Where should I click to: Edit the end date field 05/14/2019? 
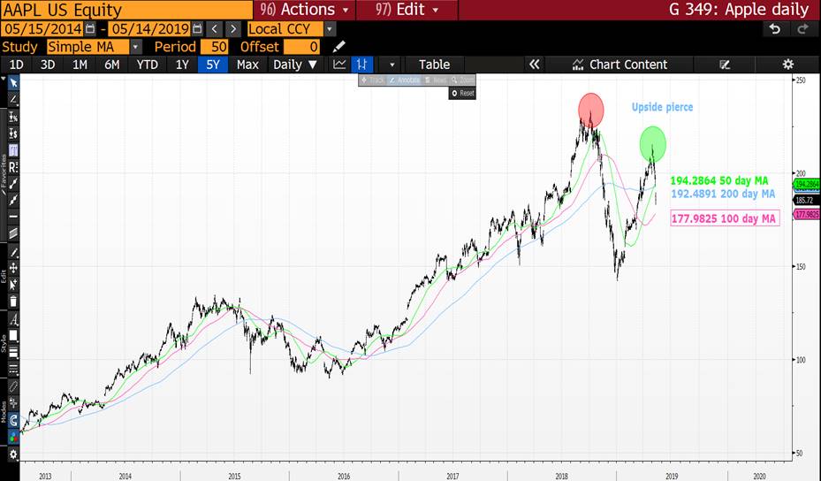149,29
